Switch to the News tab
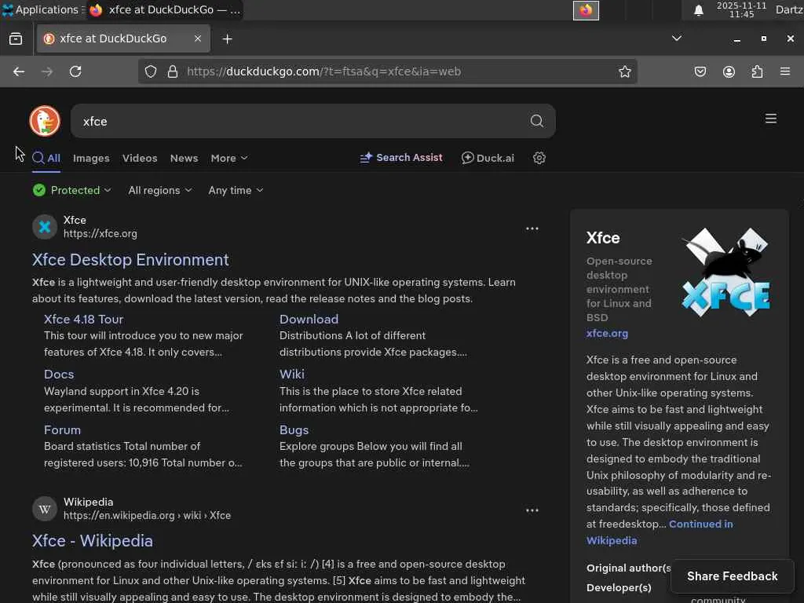804x603 pixels. point(184,158)
